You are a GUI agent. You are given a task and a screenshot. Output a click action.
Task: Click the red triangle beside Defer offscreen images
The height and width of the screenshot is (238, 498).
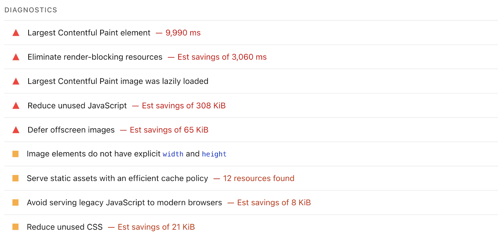pyautogui.click(x=16, y=130)
